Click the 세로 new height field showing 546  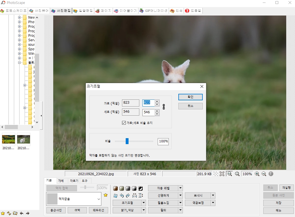148,112
